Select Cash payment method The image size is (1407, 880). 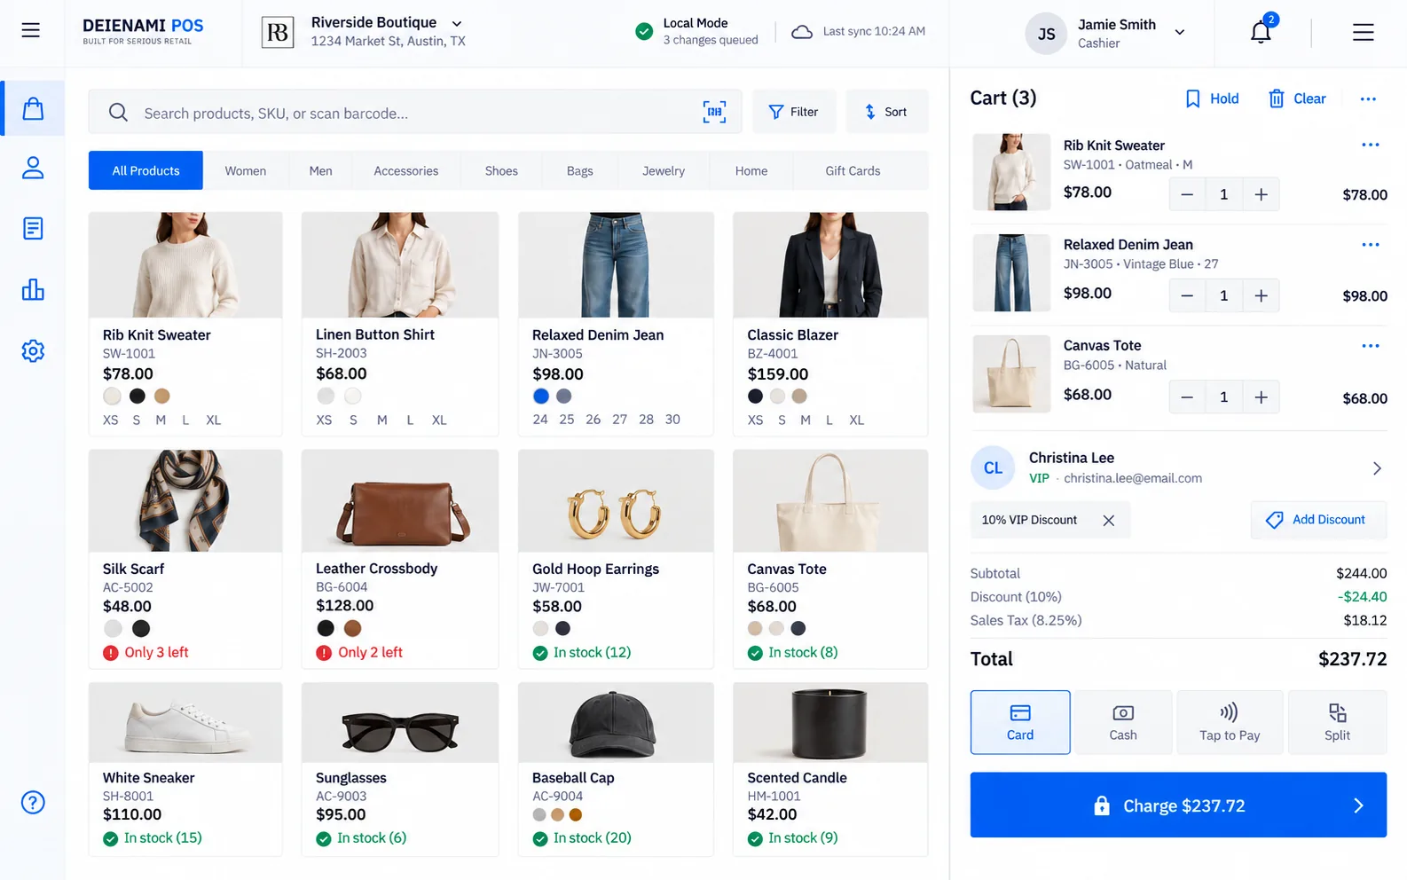click(1122, 722)
